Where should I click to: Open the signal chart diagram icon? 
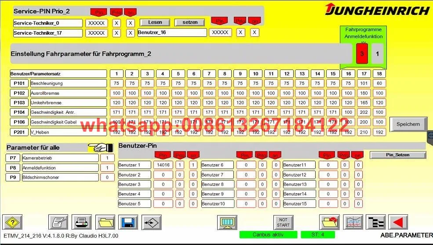pyautogui.click(x=353, y=222)
